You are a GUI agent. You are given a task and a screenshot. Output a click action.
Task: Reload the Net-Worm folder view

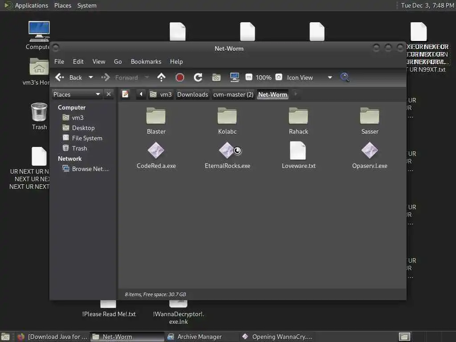[198, 77]
